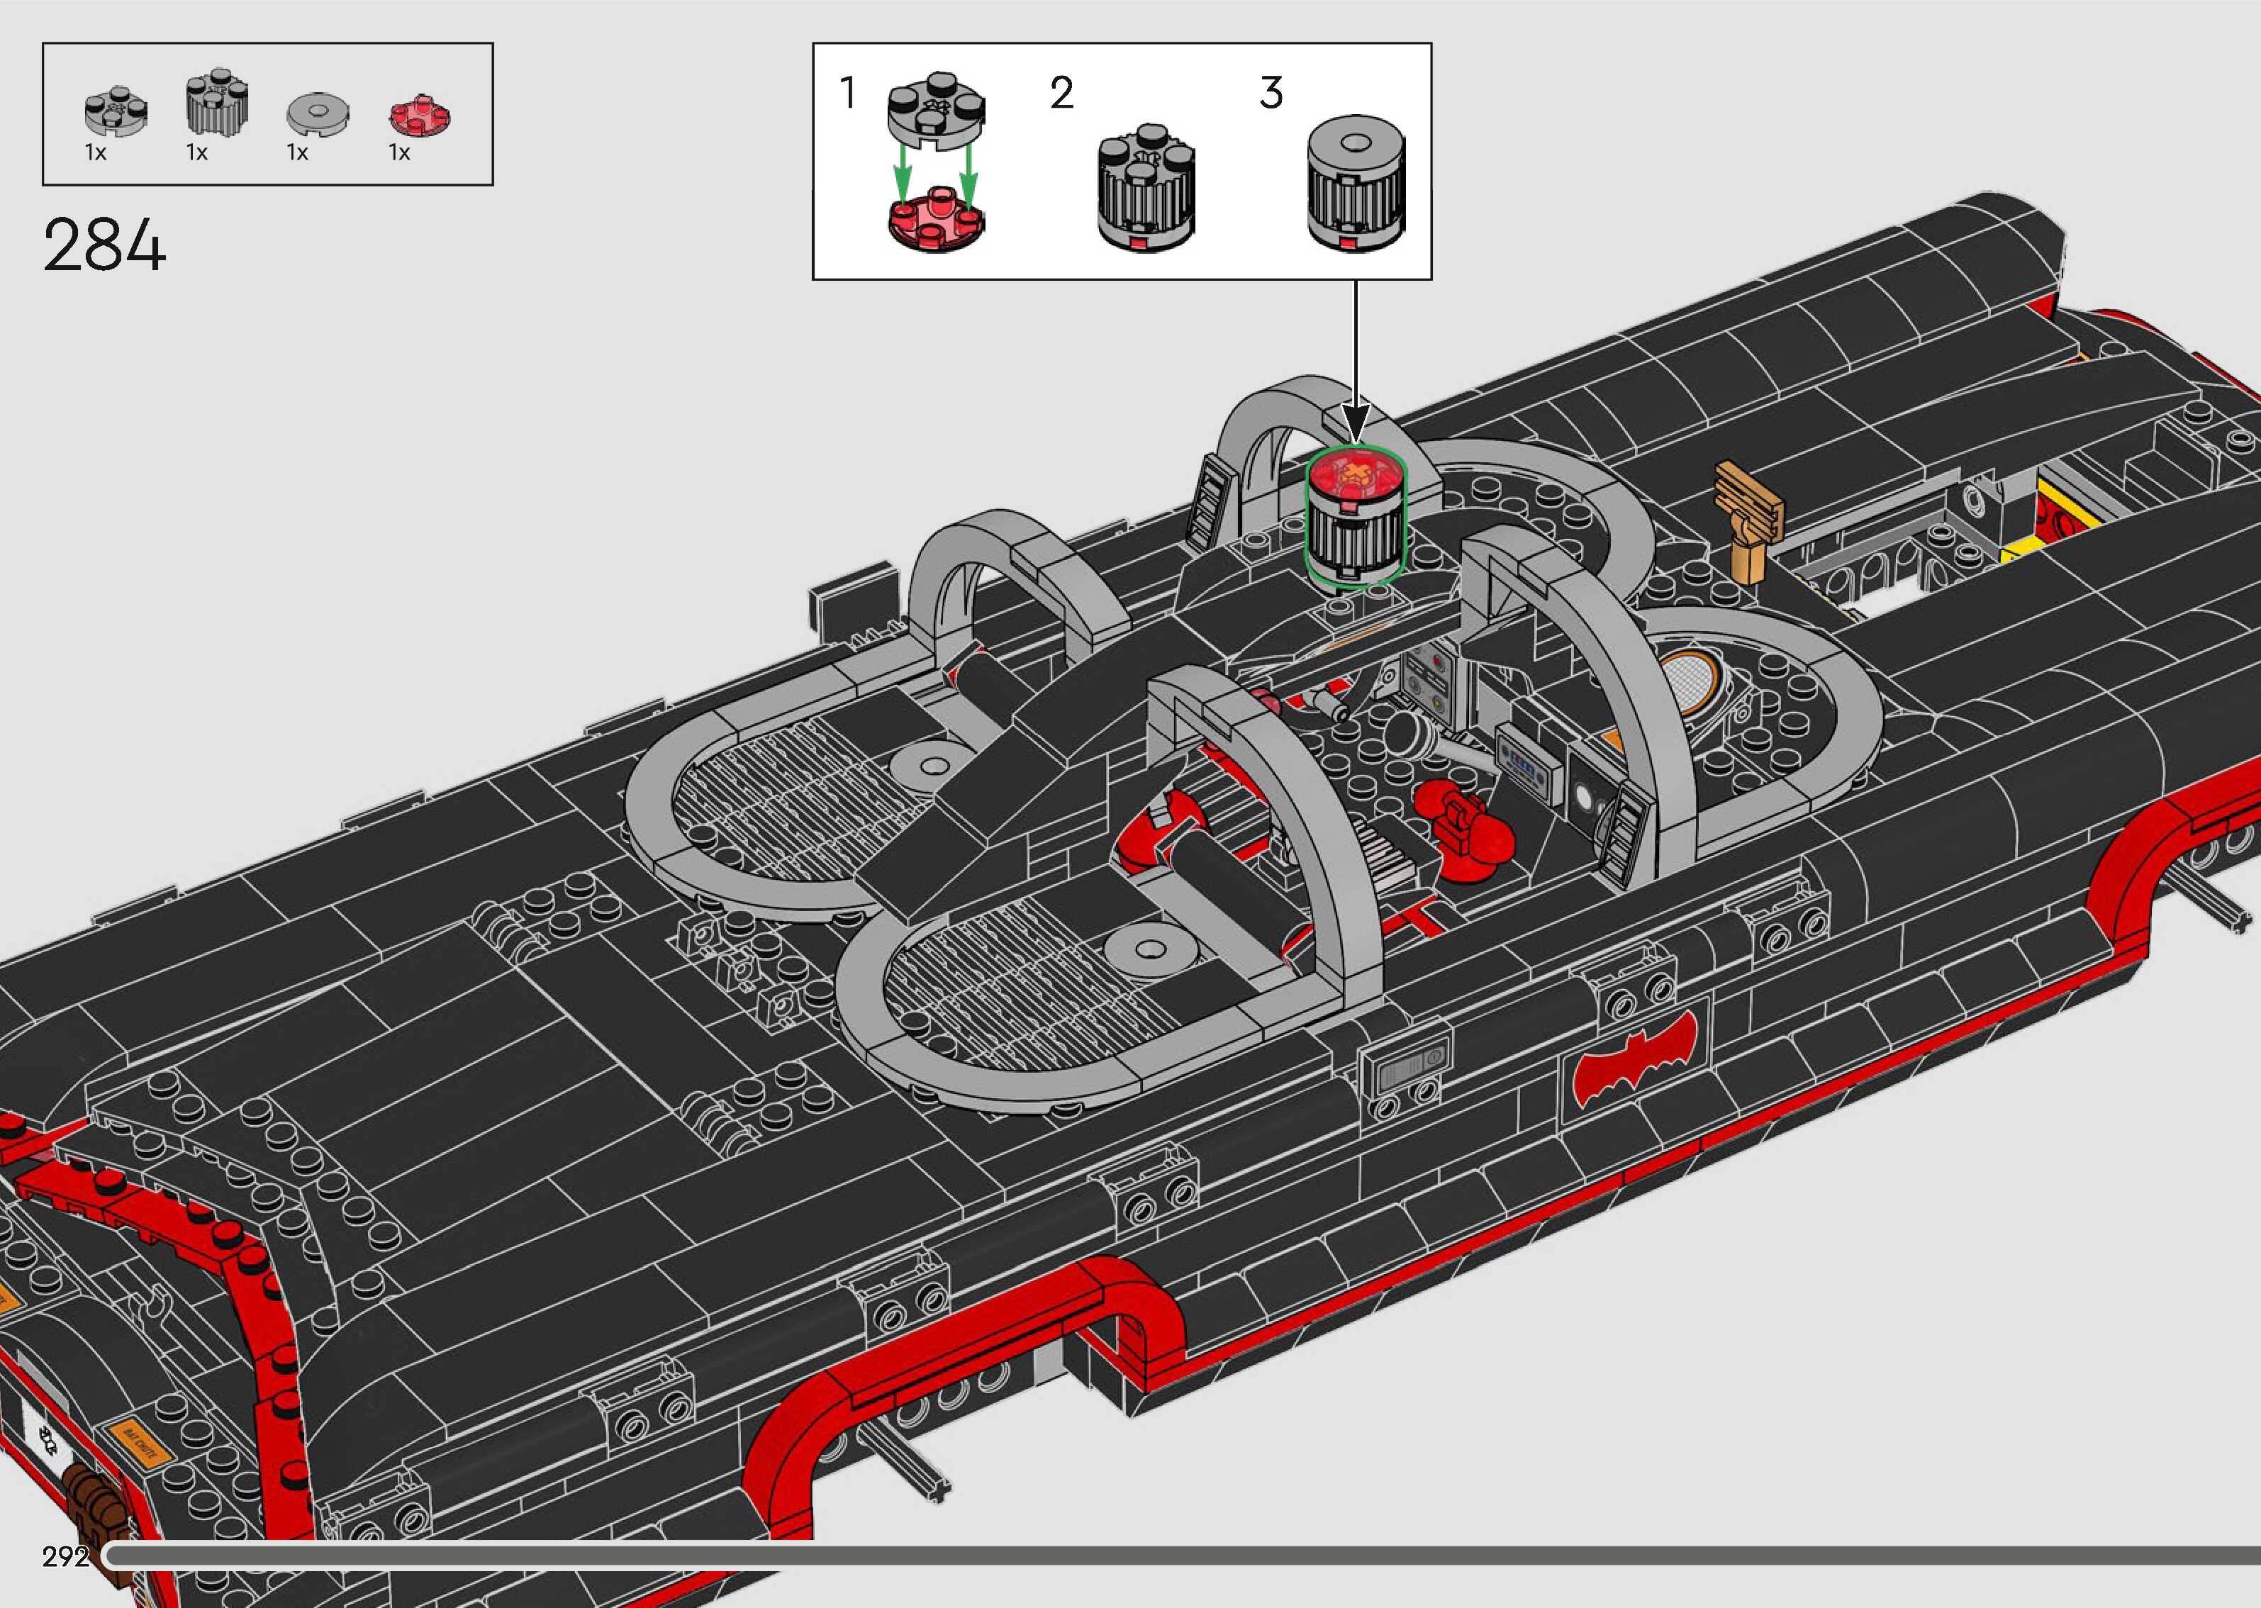Screen dimensions: 2261x1608
Task: Click the round gray tile on left seat
Action: pos(934,766)
